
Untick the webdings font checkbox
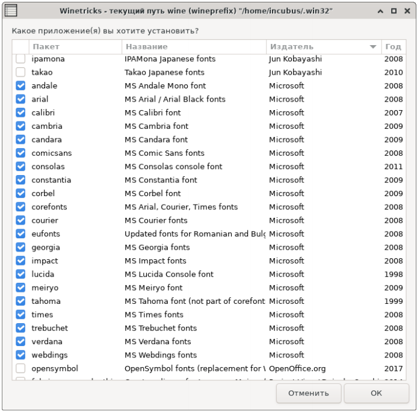click(x=20, y=355)
